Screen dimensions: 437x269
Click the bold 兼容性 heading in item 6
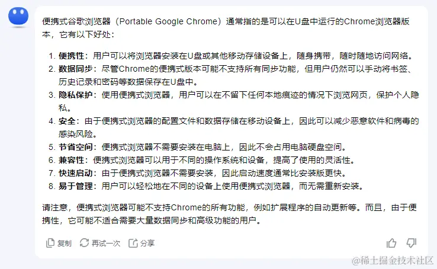pos(71,160)
